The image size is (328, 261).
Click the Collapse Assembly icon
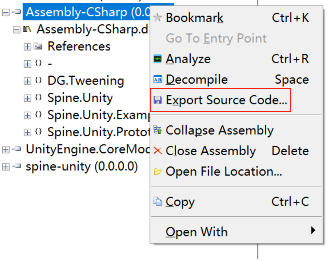(158, 130)
